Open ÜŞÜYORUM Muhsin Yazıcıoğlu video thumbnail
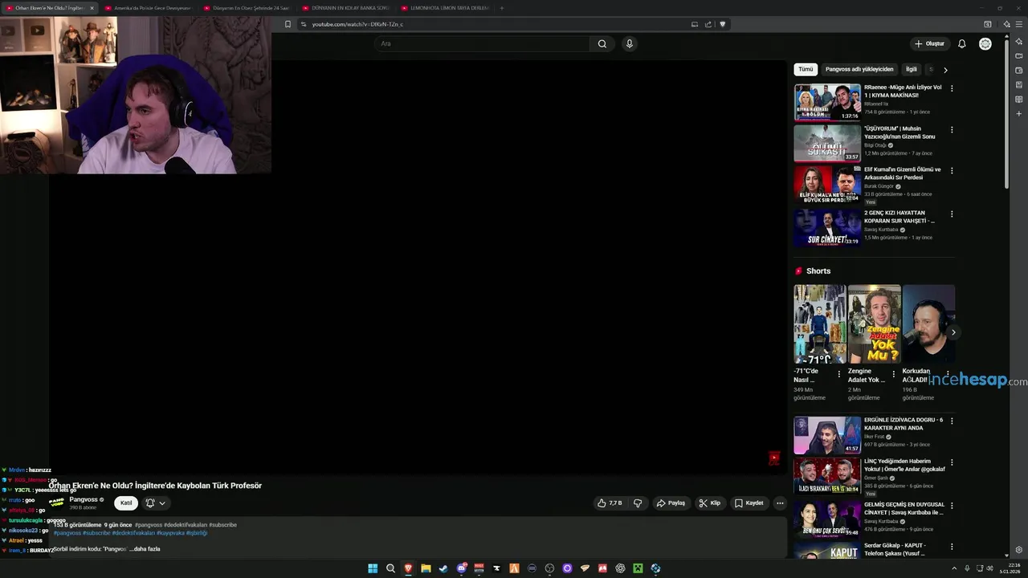The height and width of the screenshot is (578, 1028). point(827,143)
